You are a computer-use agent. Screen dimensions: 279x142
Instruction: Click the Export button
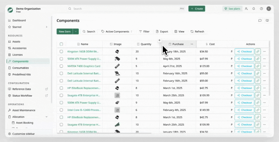point(162,31)
